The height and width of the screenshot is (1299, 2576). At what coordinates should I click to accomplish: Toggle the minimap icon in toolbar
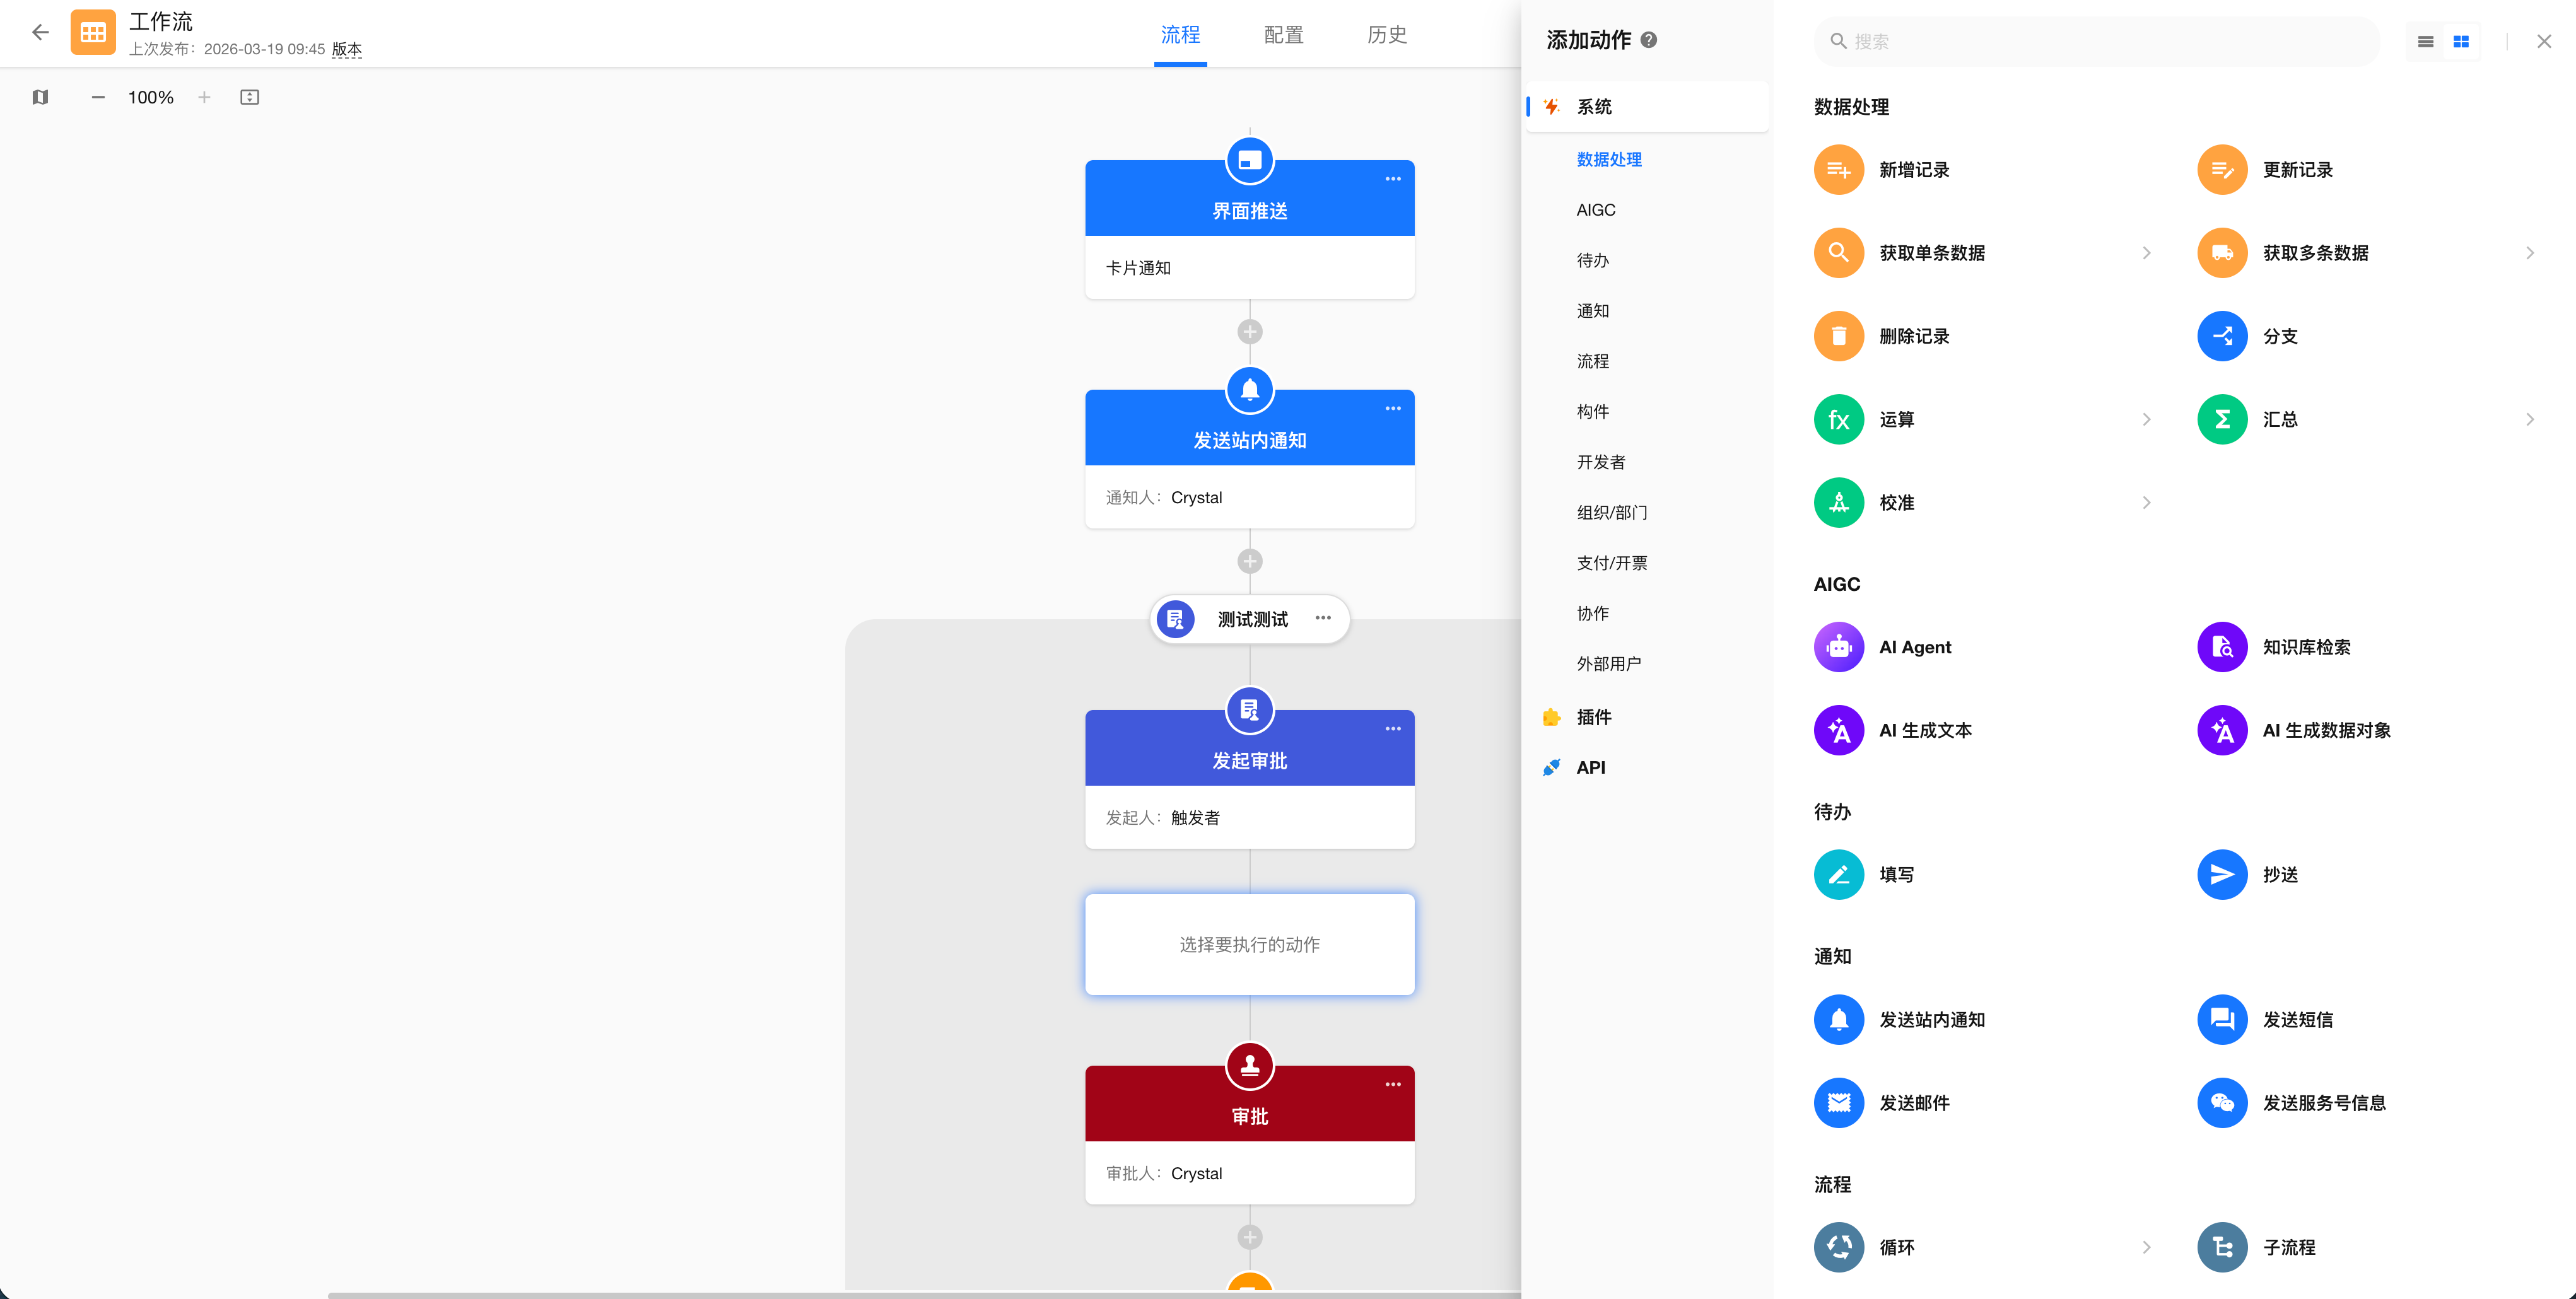[40, 97]
